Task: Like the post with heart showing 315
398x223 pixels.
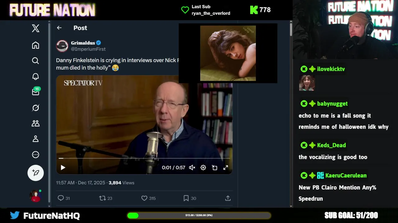Action: [x=148, y=198]
